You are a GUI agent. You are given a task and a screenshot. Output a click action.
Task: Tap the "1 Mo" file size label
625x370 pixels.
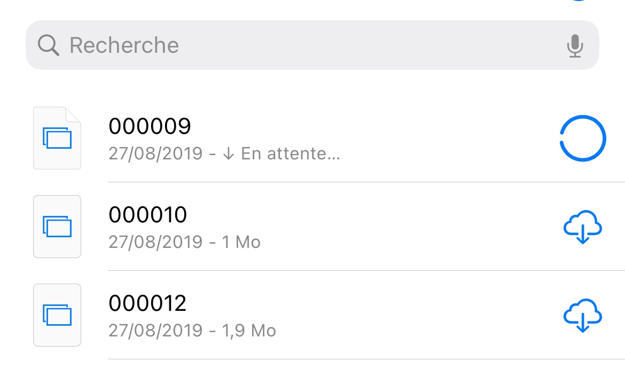point(241,243)
